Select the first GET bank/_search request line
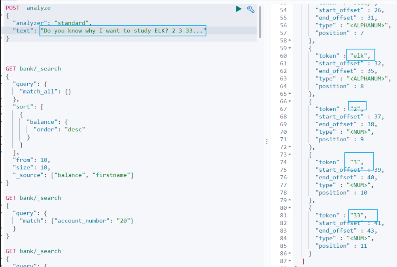397x267 pixels. [34, 68]
